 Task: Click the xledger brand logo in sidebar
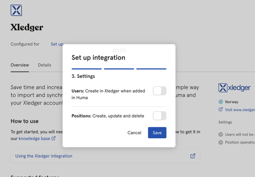click(x=234, y=88)
